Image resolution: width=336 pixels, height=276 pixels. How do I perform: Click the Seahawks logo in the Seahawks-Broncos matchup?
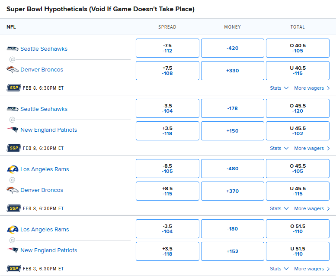(13, 49)
